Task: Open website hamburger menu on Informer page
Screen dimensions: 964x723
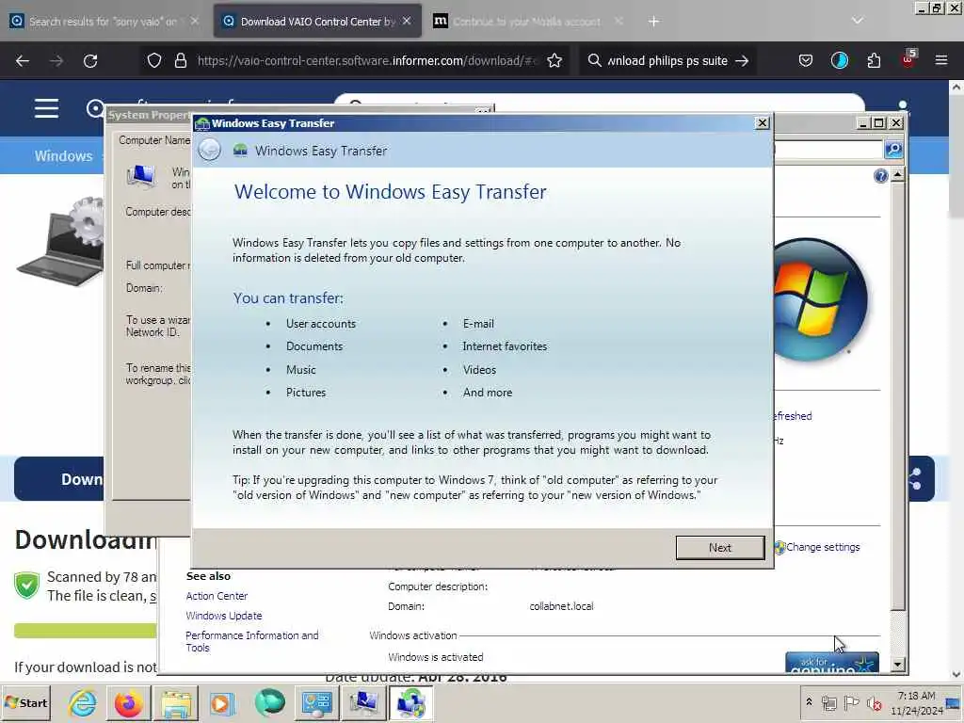Action: tap(46, 108)
